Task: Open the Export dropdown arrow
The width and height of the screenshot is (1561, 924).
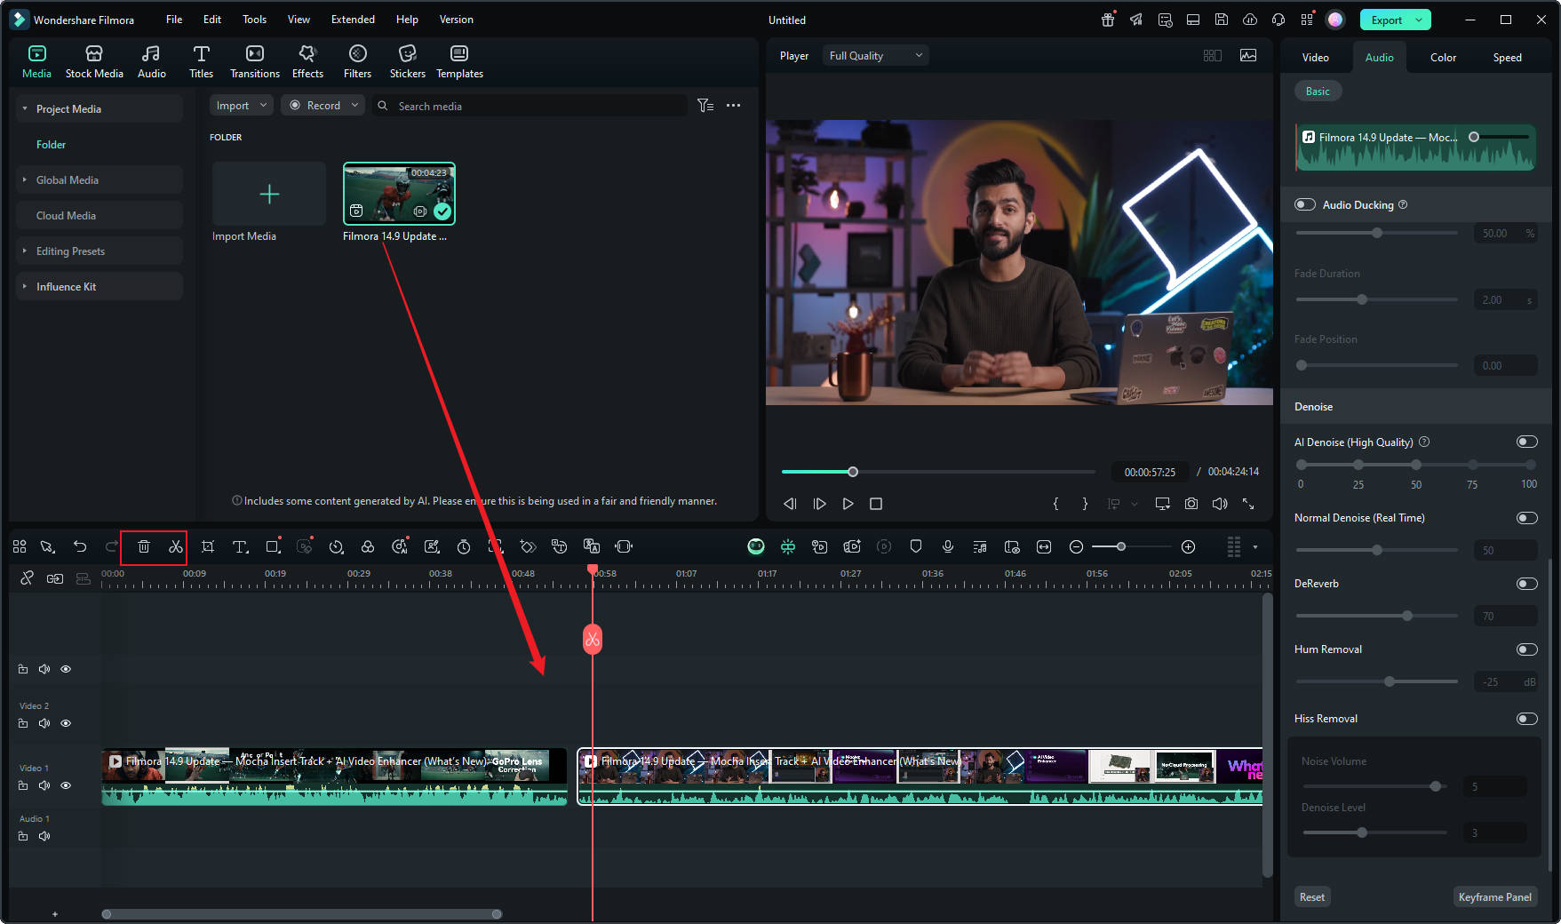Action: pos(1420,20)
